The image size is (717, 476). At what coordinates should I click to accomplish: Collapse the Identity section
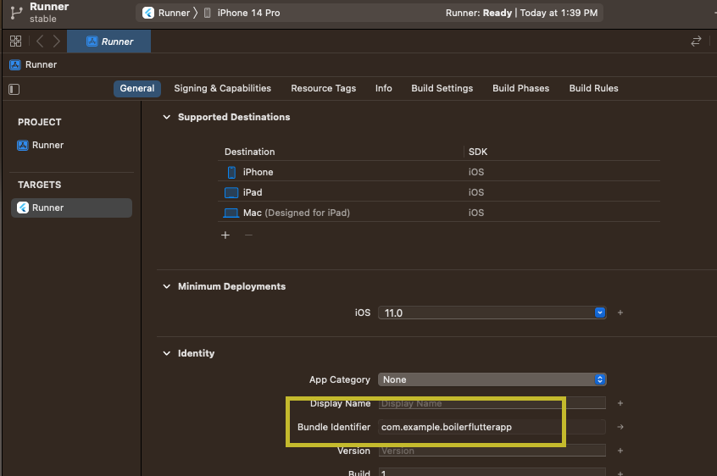[167, 353]
